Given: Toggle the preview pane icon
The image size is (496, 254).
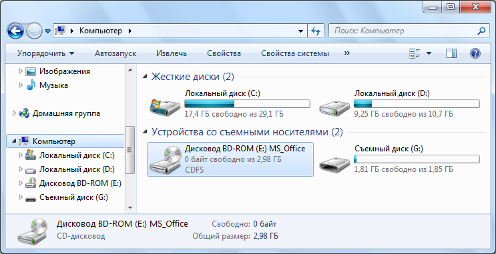Looking at the screenshot, I should (451, 53).
